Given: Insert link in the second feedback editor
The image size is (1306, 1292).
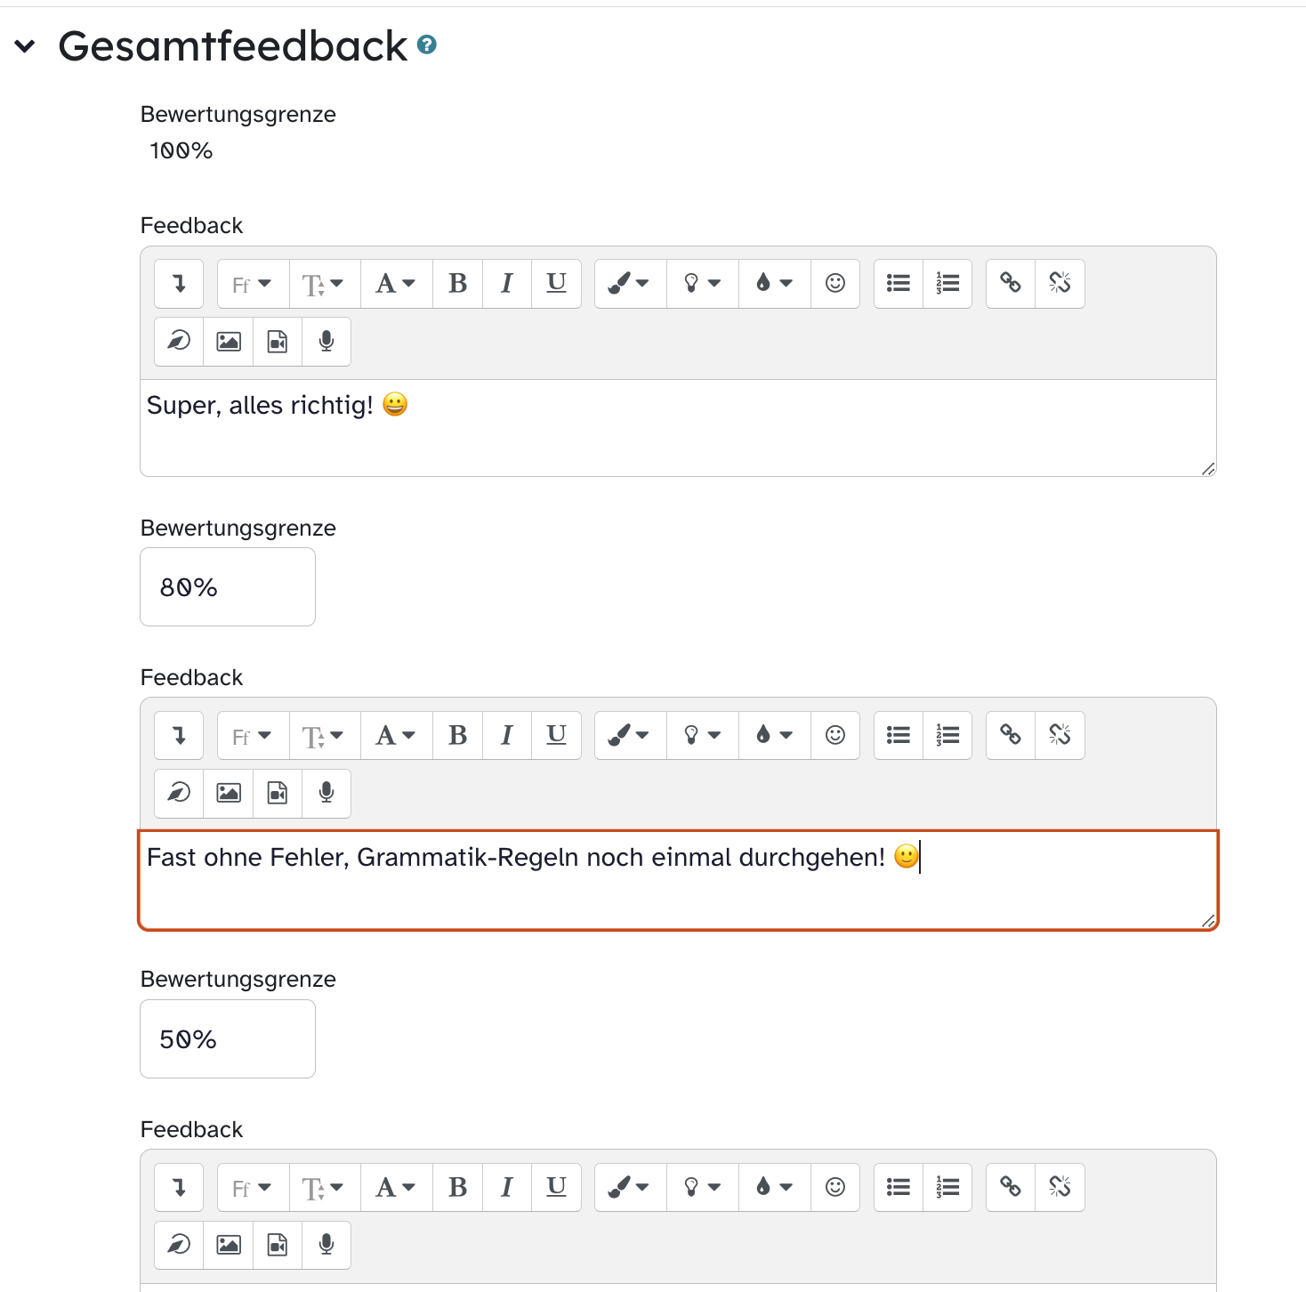Looking at the screenshot, I should coord(1010,736).
